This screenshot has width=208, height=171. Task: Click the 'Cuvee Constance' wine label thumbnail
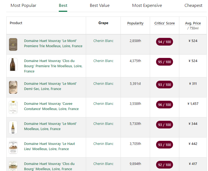(x=13, y=107)
